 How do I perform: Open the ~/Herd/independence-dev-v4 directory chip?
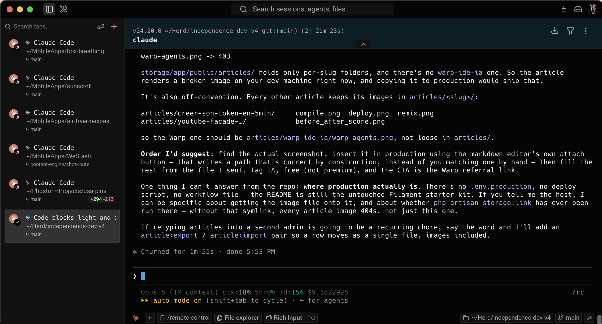[507, 318]
